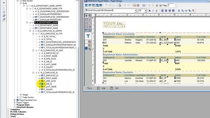Select F_SALARY field in navigator

point(48,89)
